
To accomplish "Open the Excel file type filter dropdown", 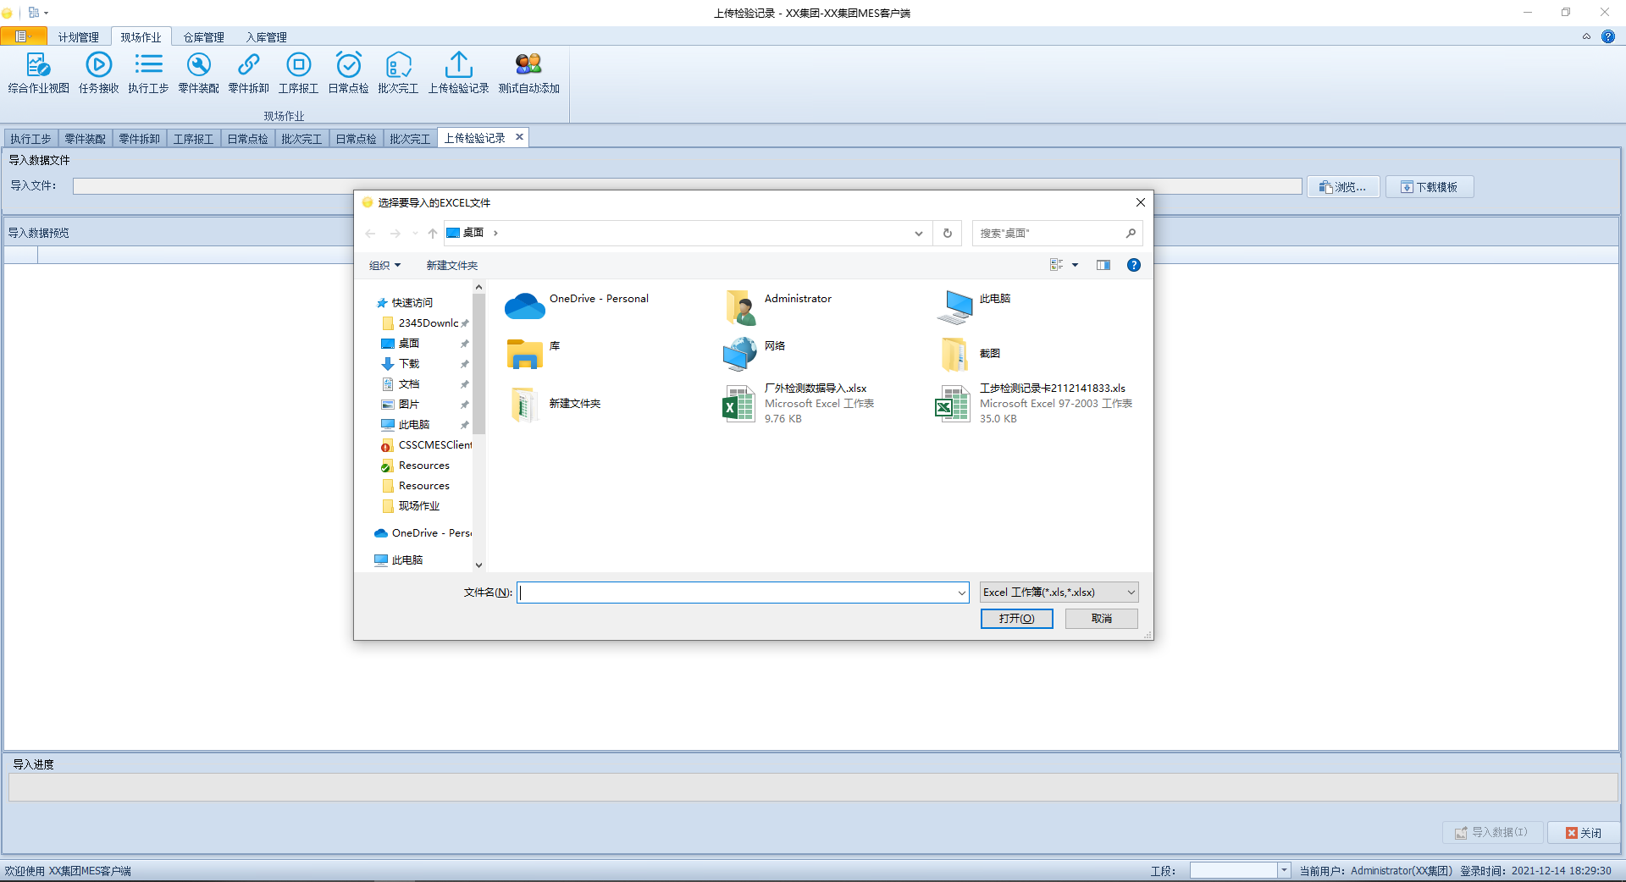I will [x=1059, y=593].
